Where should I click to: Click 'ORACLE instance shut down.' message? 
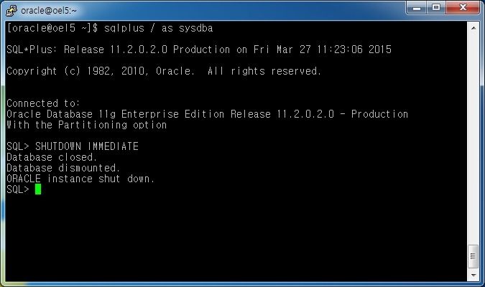click(x=80, y=179)
